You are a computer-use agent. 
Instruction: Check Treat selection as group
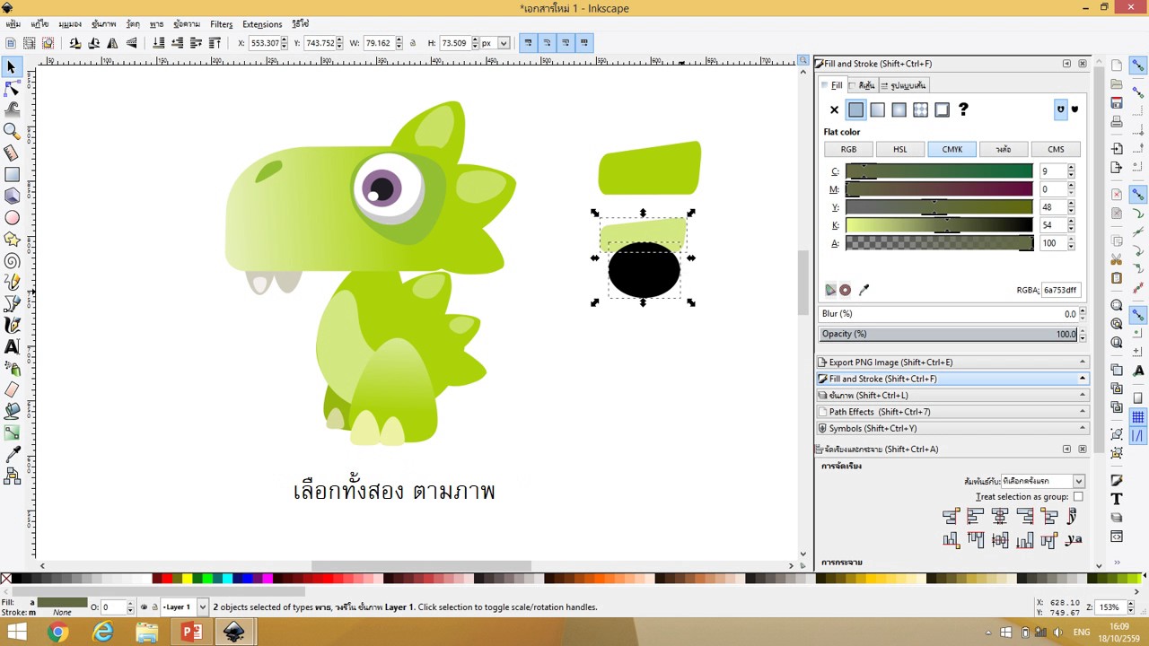coord(1078,496)
